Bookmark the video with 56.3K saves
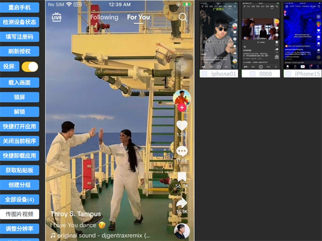 click(182, 177)
